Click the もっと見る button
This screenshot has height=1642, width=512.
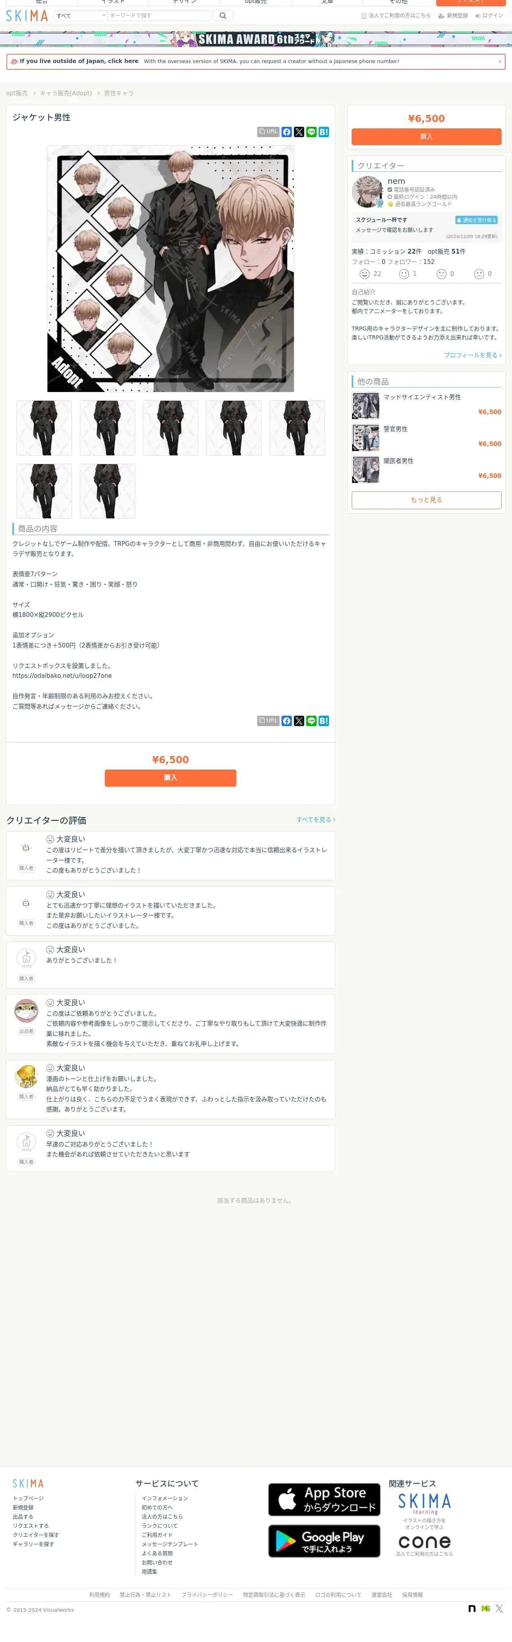(427, 500)
